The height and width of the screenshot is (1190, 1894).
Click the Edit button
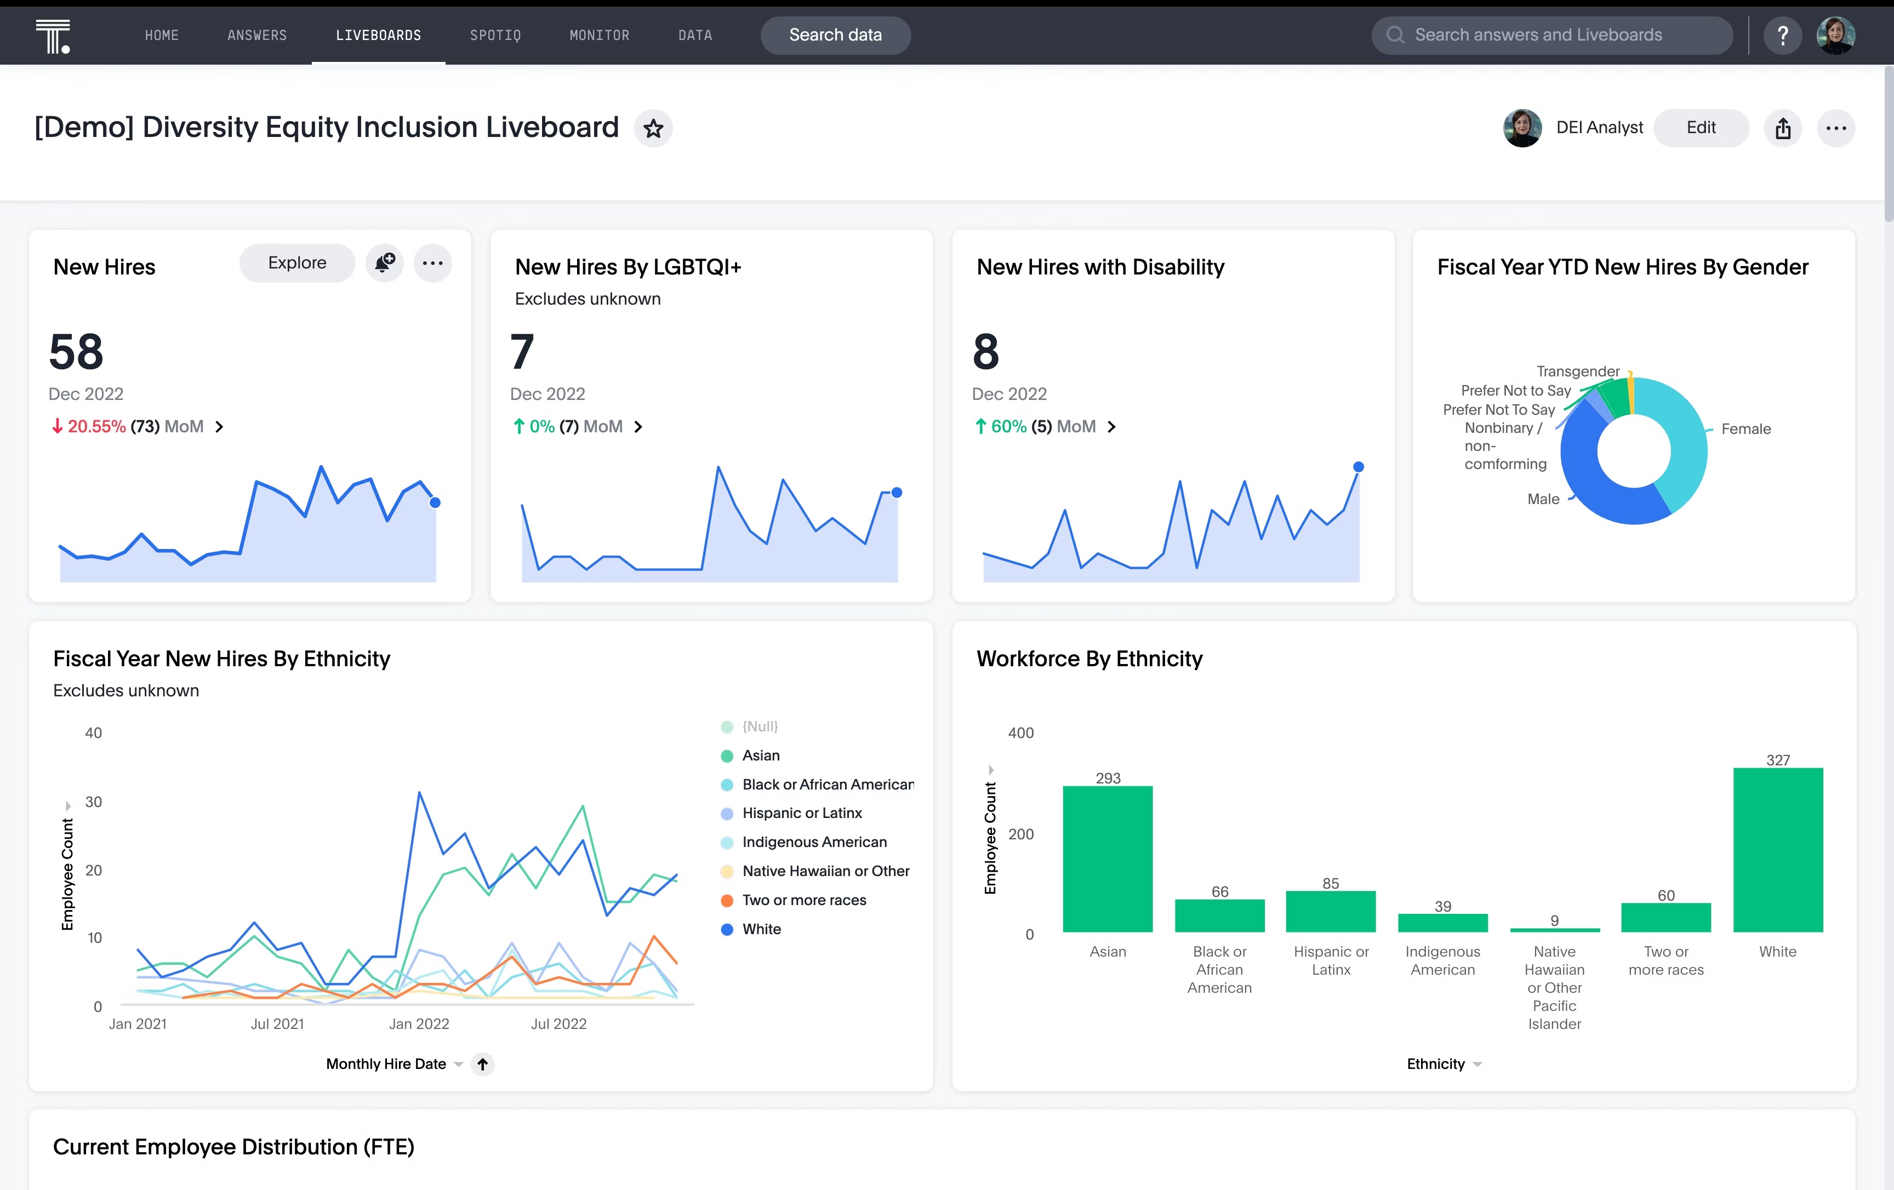point(1701,128)
